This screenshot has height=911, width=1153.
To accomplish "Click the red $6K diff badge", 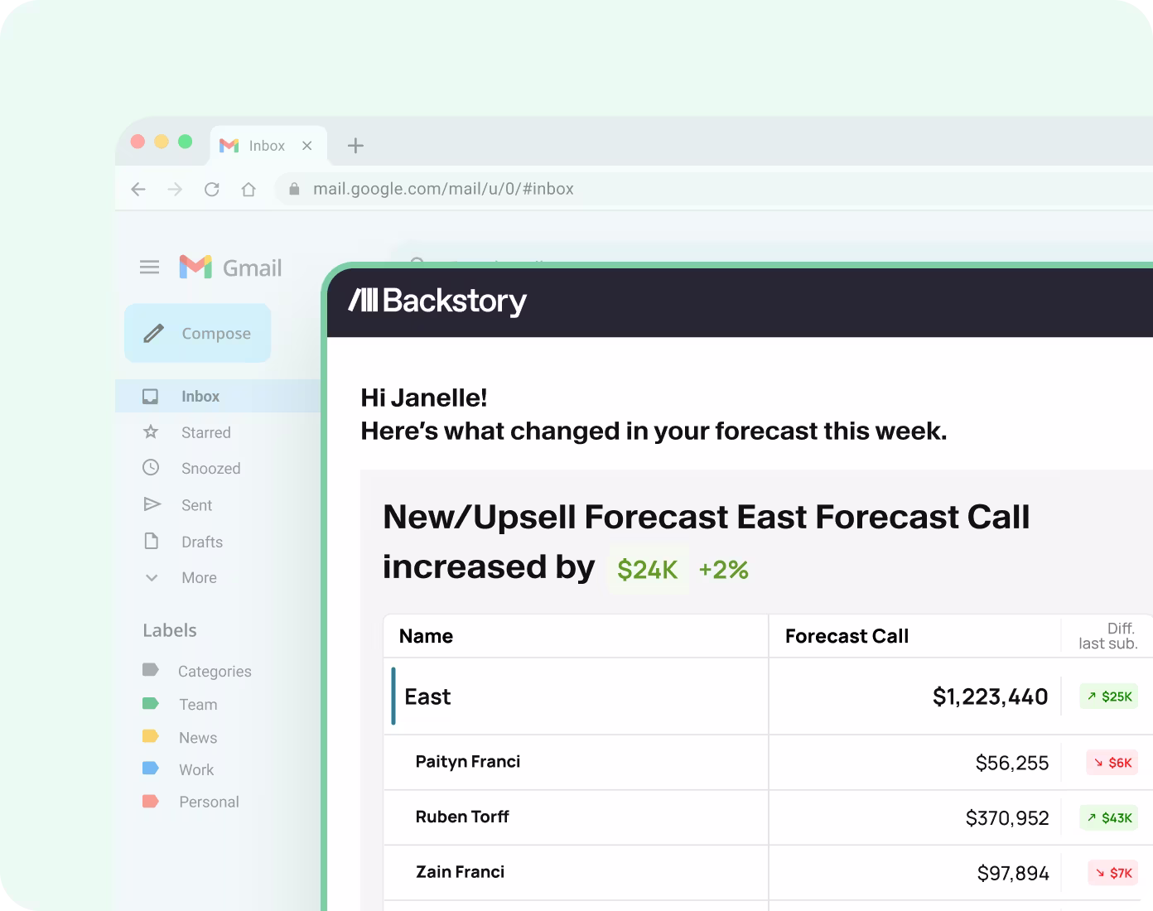I will tap(1112, 763).
